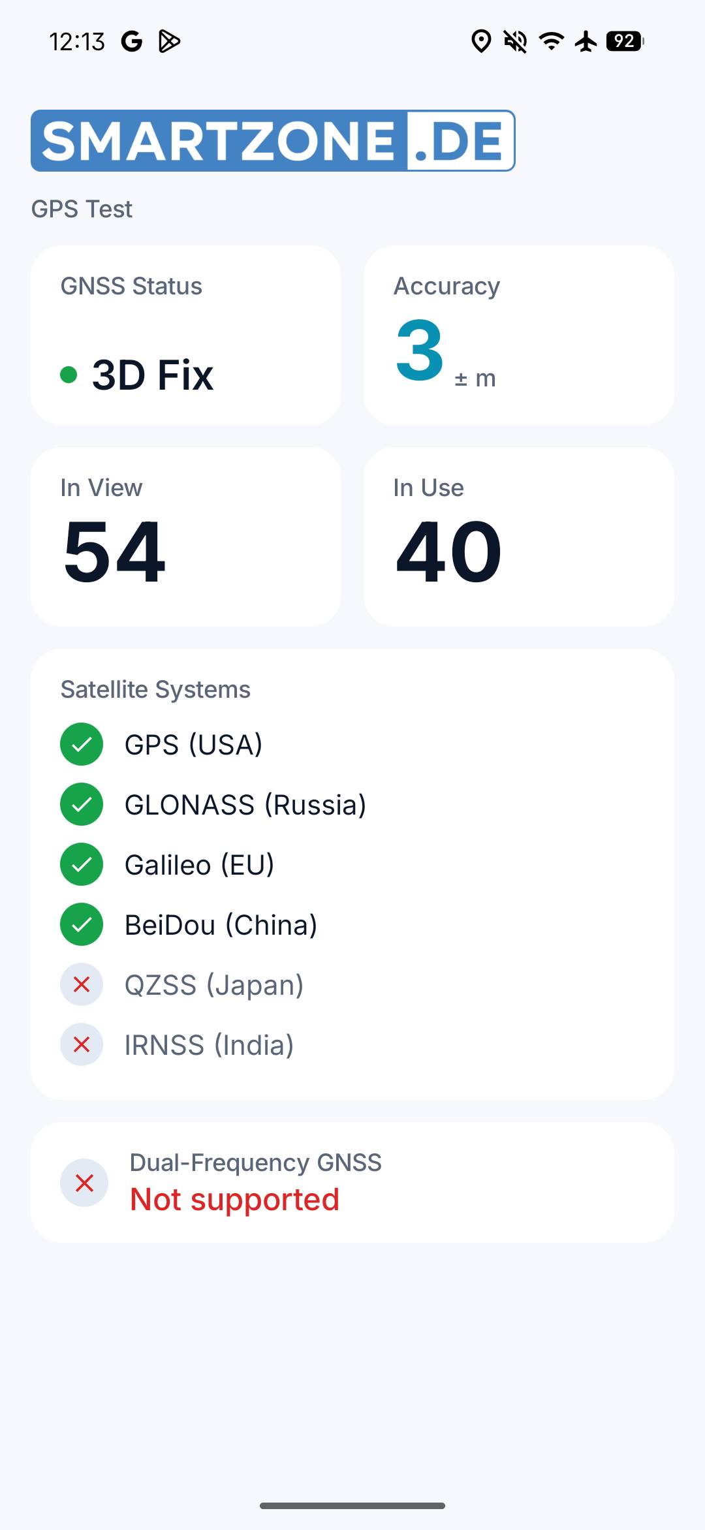
Task: Tap the SMARTZONE.DE logo banner
Action: coord(273,140)
